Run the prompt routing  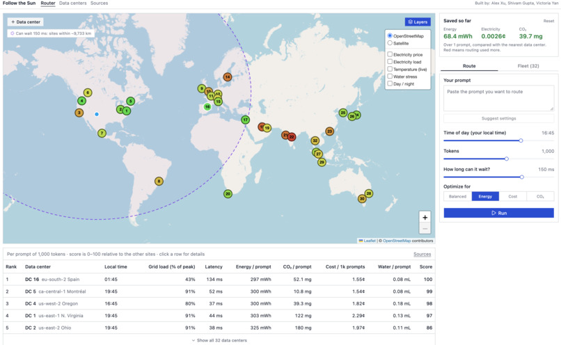[x=499, y=213]
